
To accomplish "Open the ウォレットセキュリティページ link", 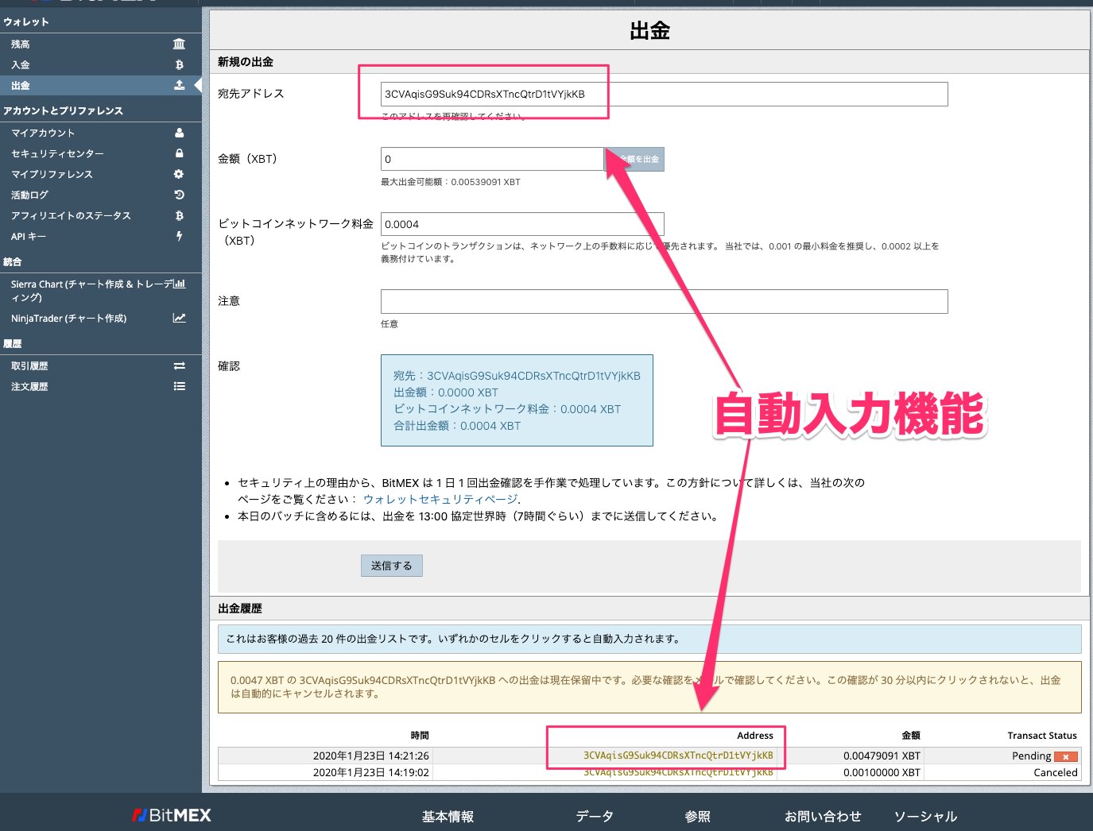I will coord(440,500).
